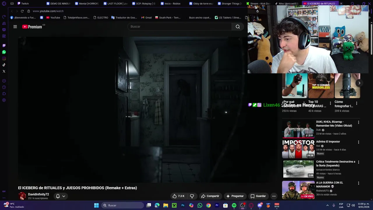Click the www.youtube.com/watch address bar
The width and height of the screenshot is (373, 210).
tap(48, 11)
